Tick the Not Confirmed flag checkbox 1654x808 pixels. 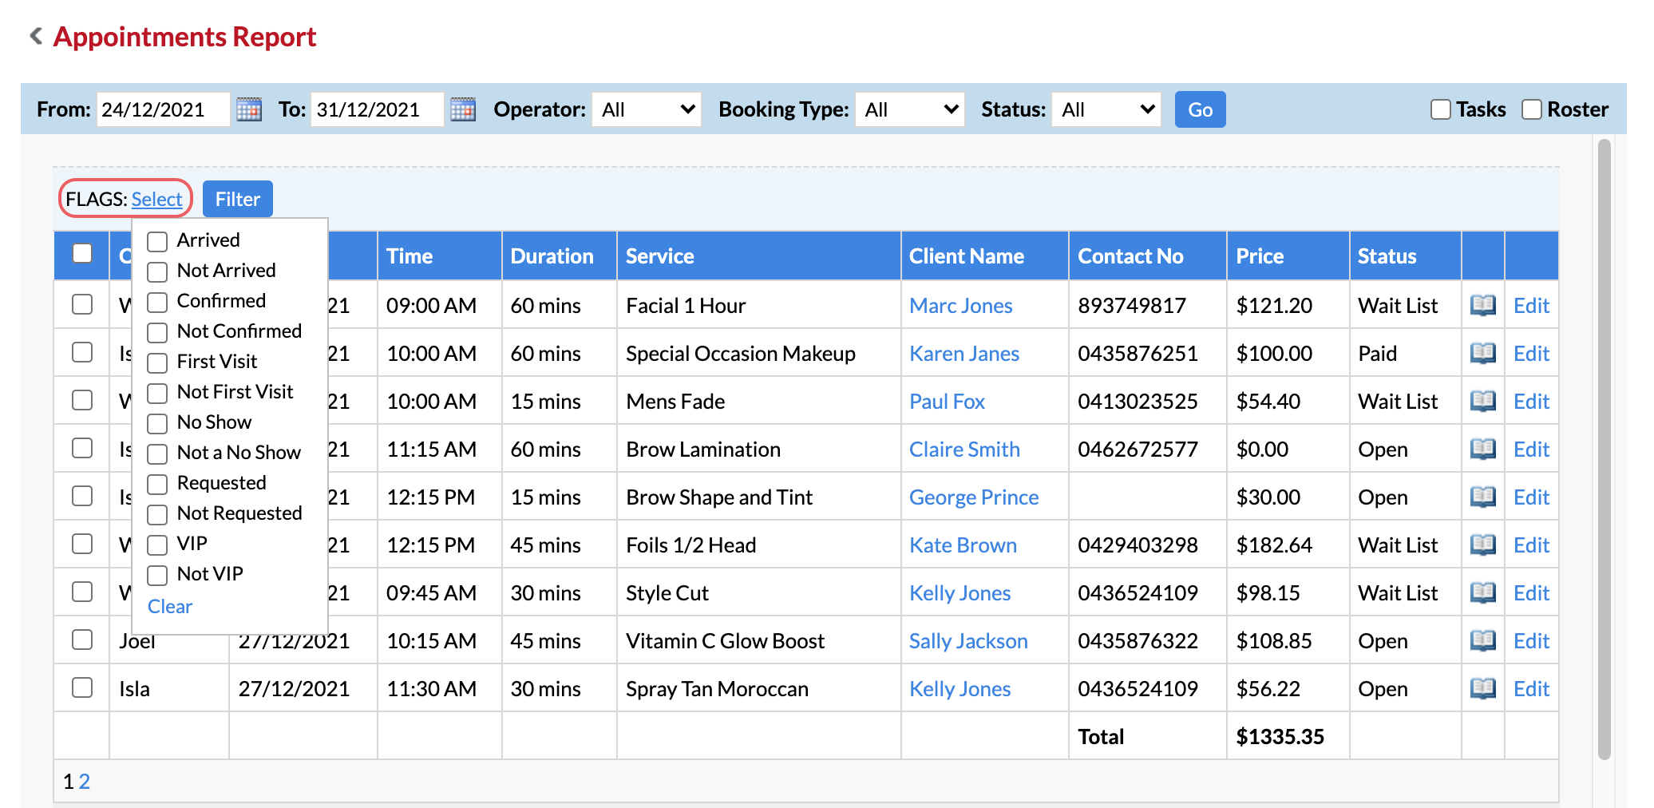[157, 332]
